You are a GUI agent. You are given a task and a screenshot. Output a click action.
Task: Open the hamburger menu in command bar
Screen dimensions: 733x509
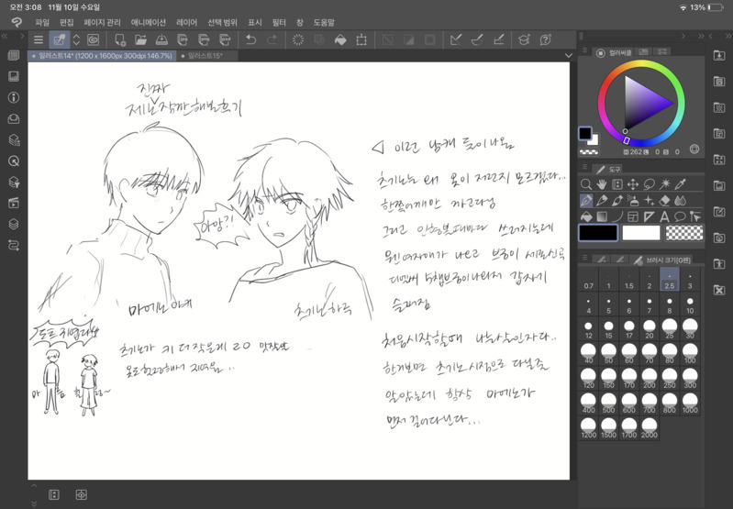(39, 40)
